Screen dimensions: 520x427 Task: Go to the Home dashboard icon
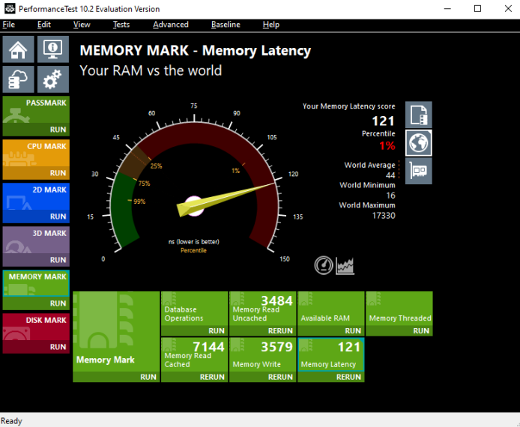[18, 49]
